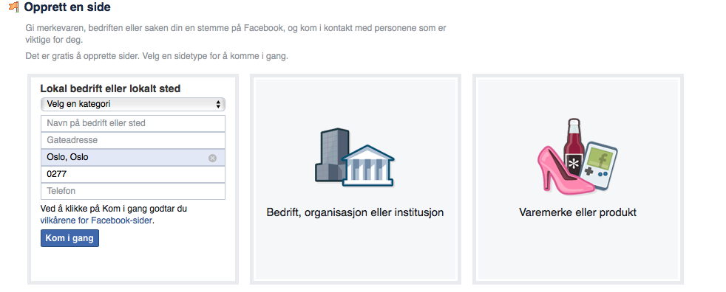Clear the Oslo, Oslo city field
This screenshot has height=292, width=726.
[x=212, y=158]
